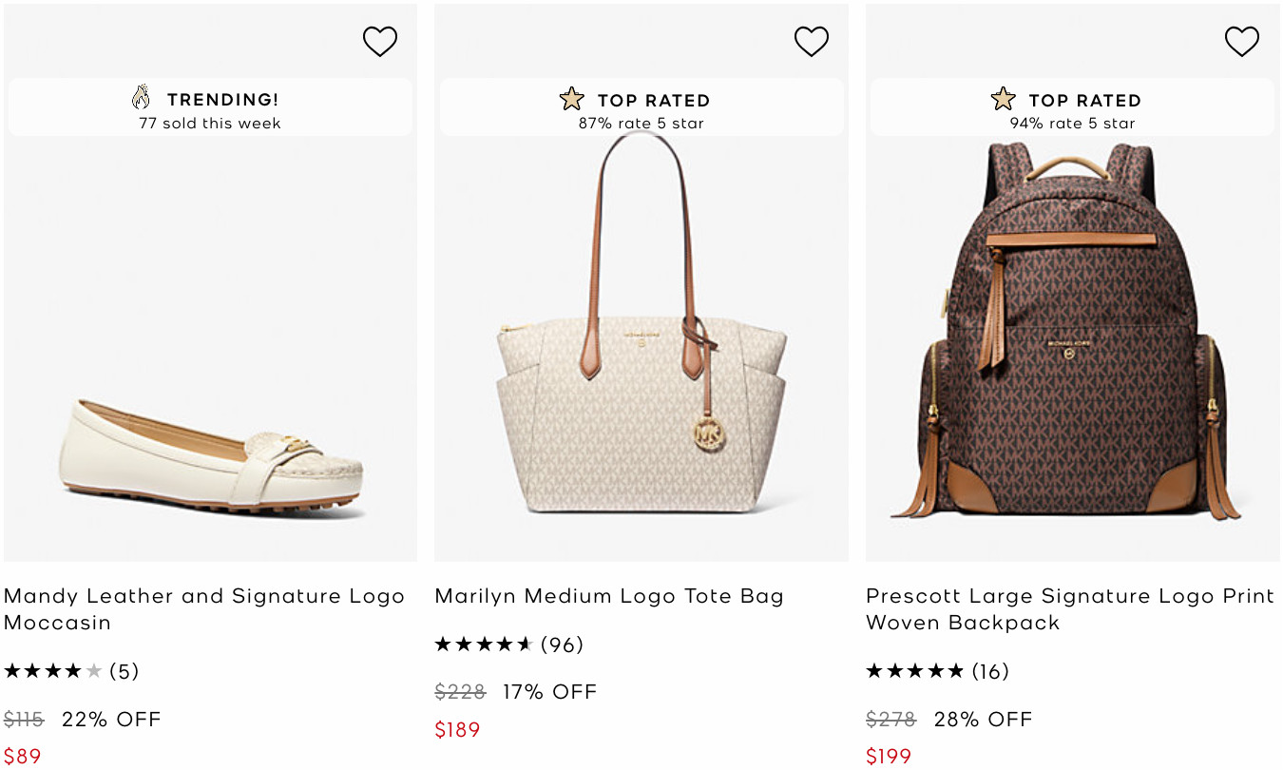Click the Trending flame icon
The width and height of the screenshot is (1283, 770).
[142, 98]
